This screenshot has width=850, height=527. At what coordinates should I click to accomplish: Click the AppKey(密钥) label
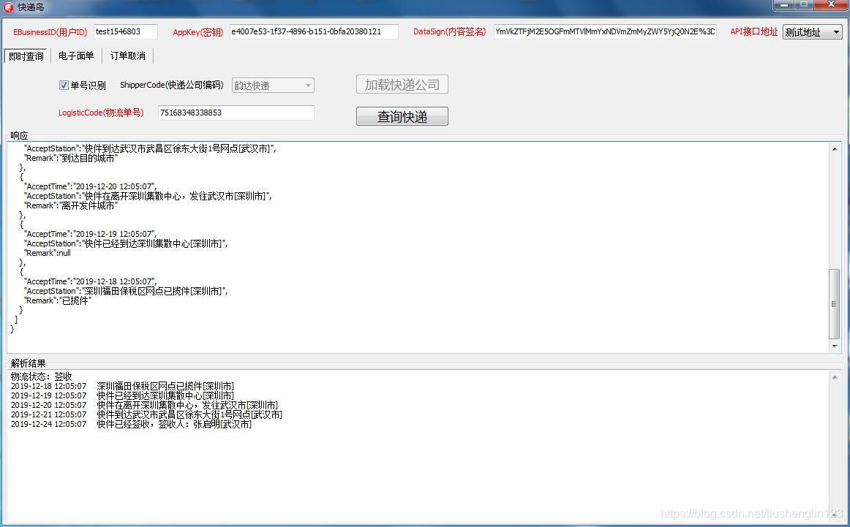tap(198, 32)
